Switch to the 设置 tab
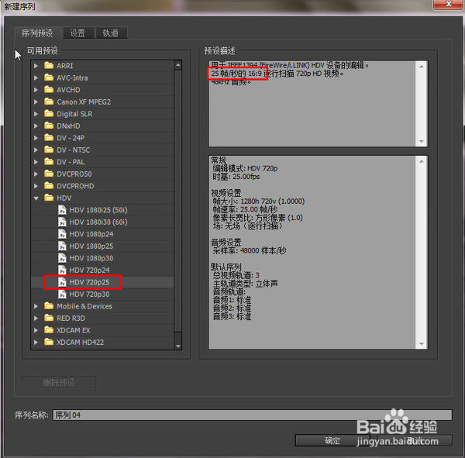The image size is (465, 458). (77, 33)
